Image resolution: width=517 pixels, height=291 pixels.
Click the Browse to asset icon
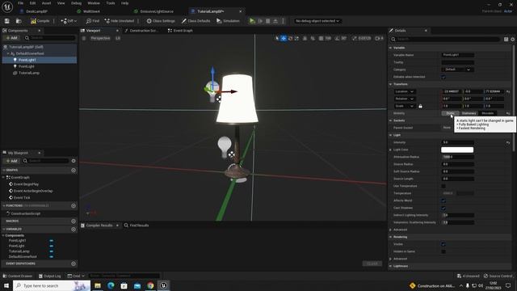click(19, 21)
